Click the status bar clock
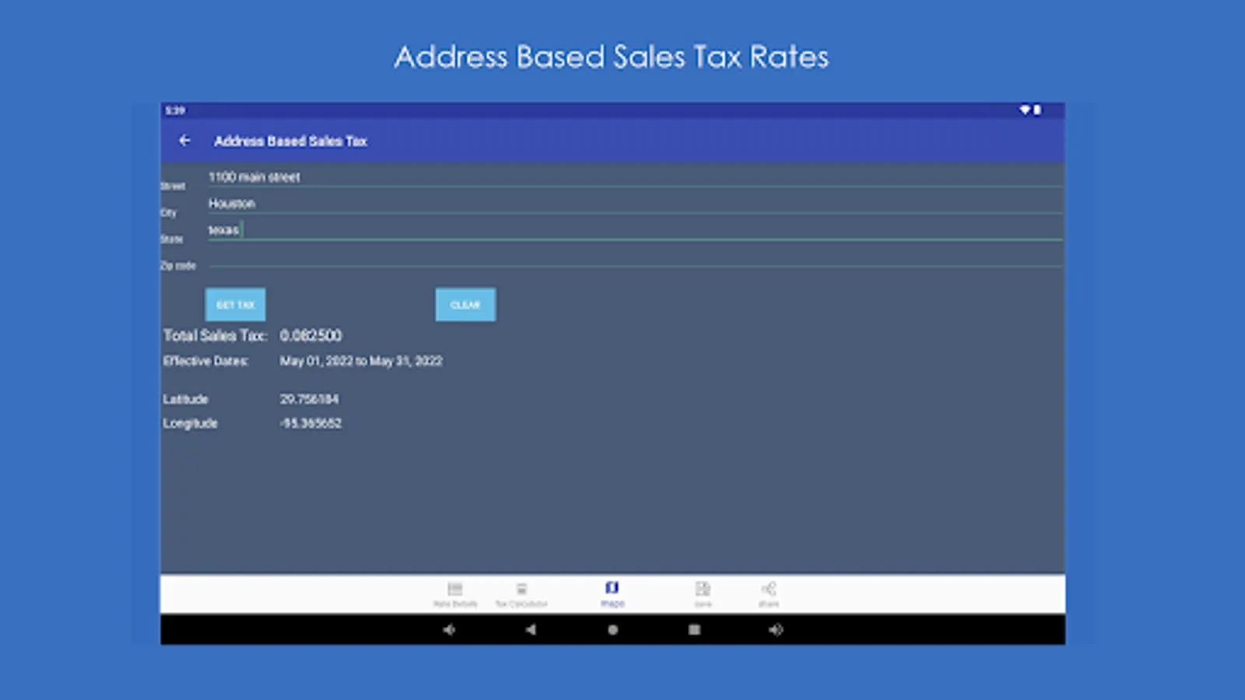The image size is (1245, 700). pyautogui.click(x=175, y=110)
